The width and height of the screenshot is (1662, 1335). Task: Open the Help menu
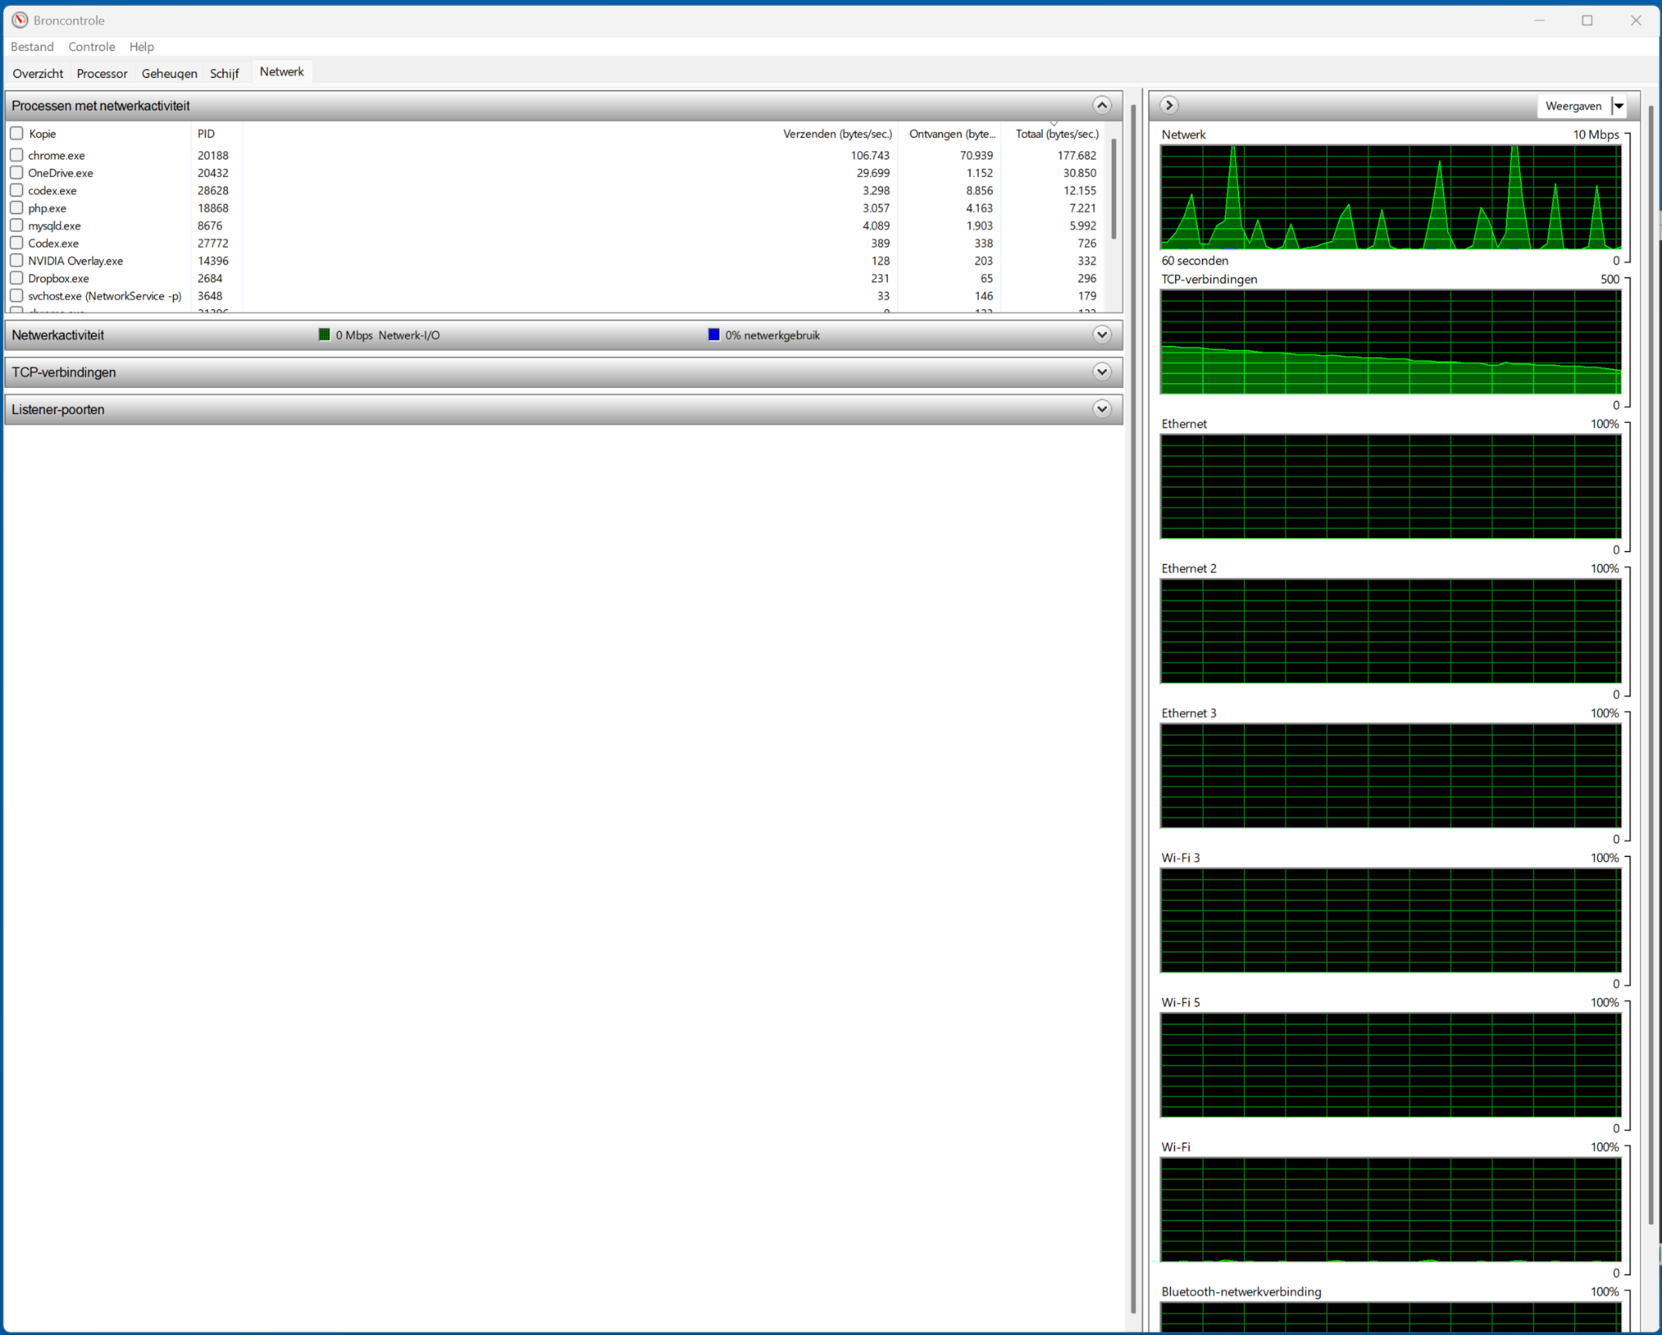tap(141, 47)
